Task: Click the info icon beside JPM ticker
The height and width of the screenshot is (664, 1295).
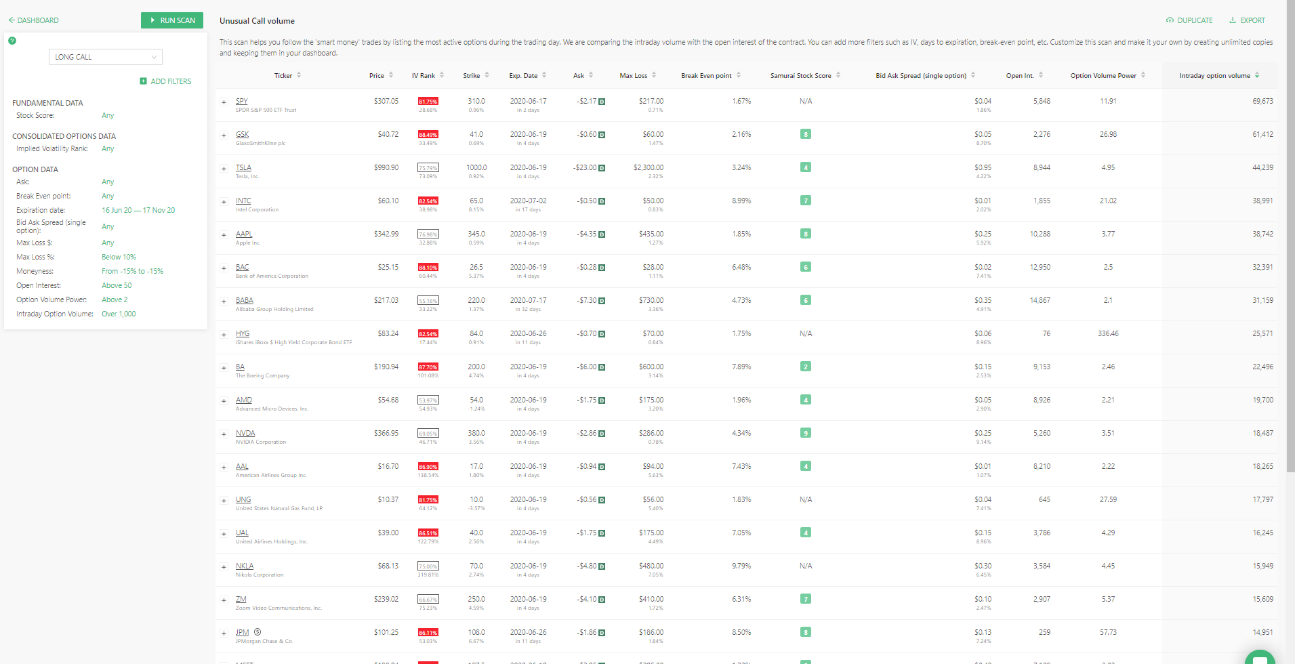Action: (x=258, y=631)
